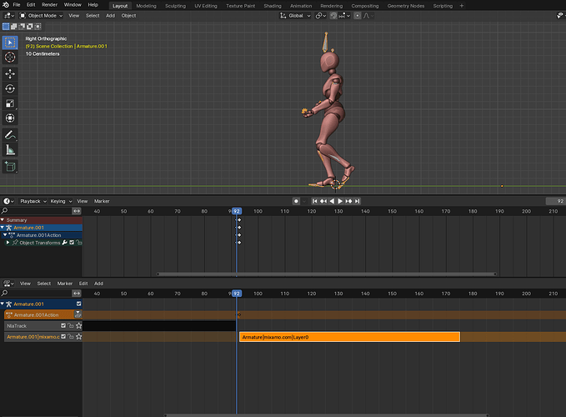Toggle the lock icon on Object Transforms

(78, 243)
